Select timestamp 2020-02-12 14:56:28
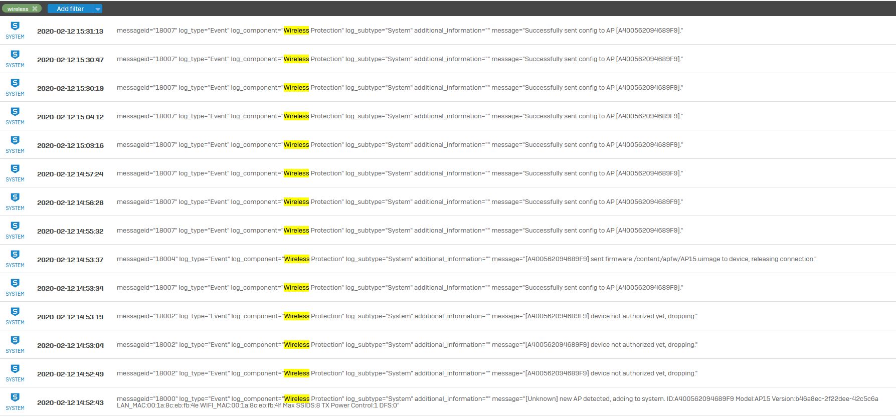The image size is (896, 417). coord(70,202)
